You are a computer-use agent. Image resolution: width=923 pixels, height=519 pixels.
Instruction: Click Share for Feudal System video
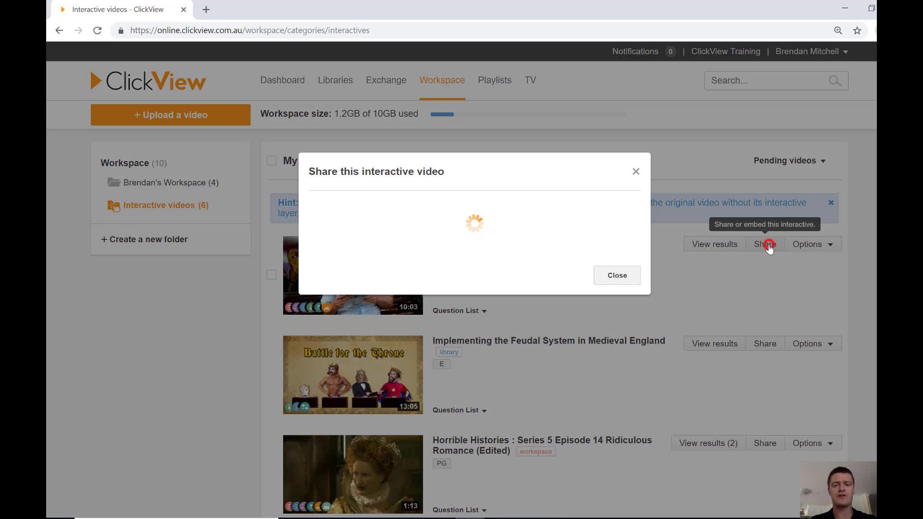click(x=765, y=344)
